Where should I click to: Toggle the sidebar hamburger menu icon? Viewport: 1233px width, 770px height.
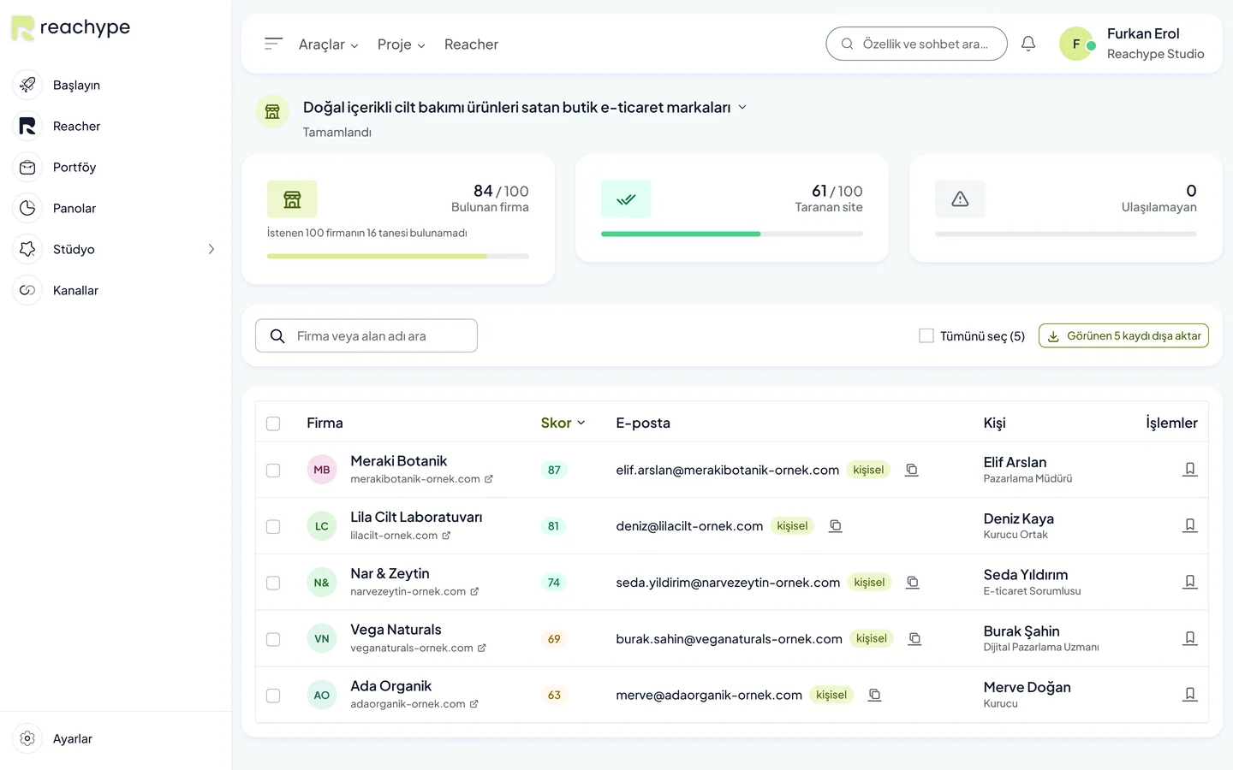(x=273, y=44)
